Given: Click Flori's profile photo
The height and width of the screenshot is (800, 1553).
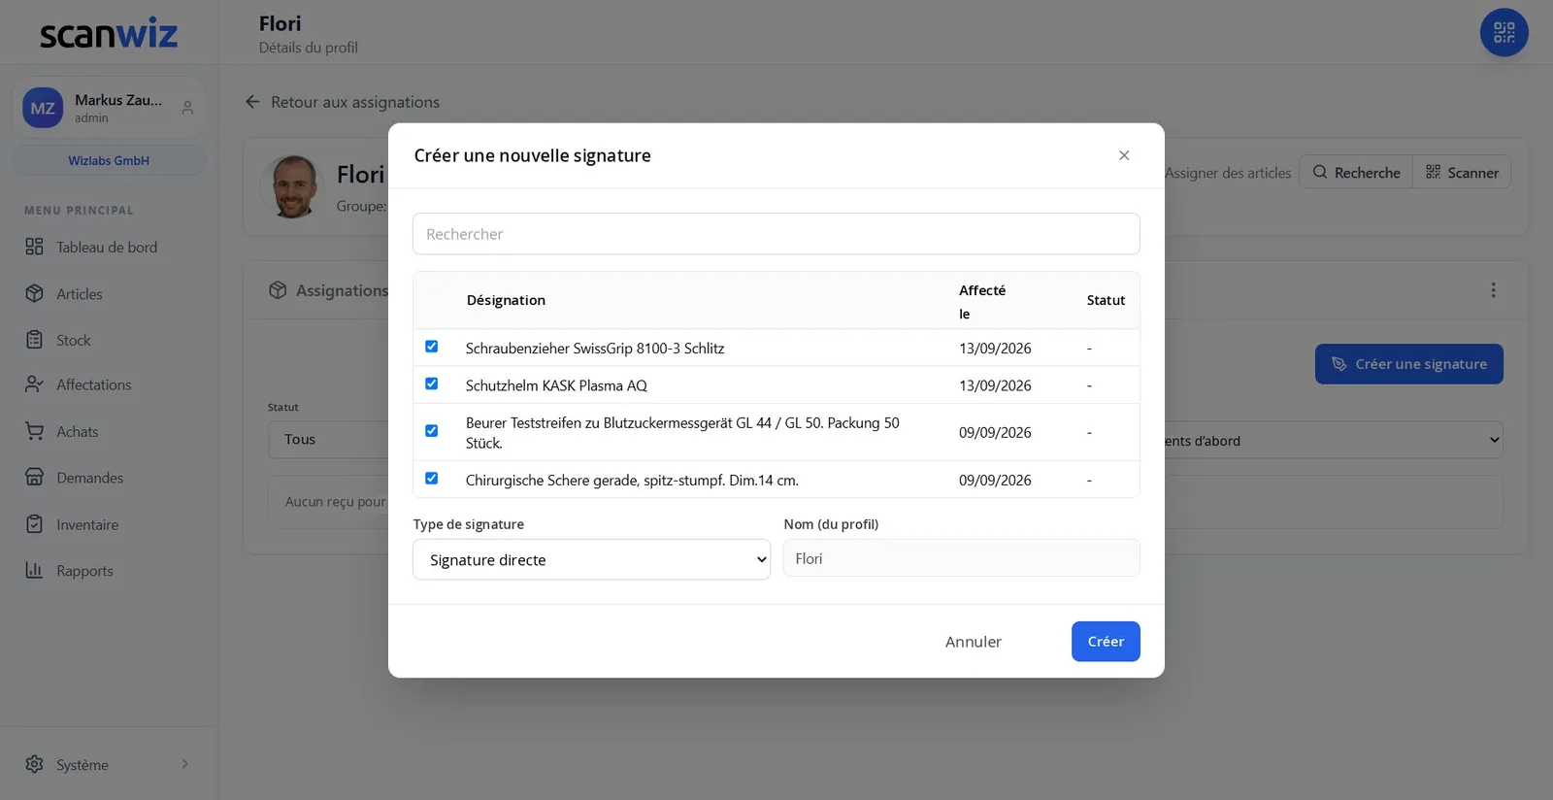Looking at the screenshot, I should [291, 186].
